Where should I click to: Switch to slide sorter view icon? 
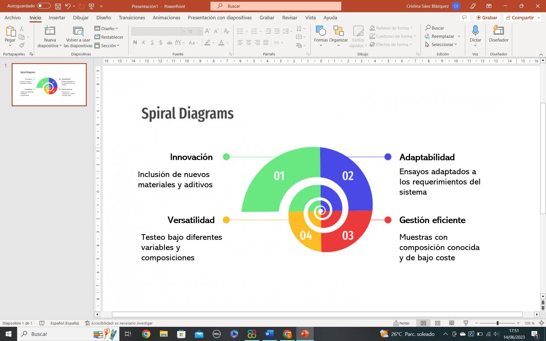click(x=438, y=323)
